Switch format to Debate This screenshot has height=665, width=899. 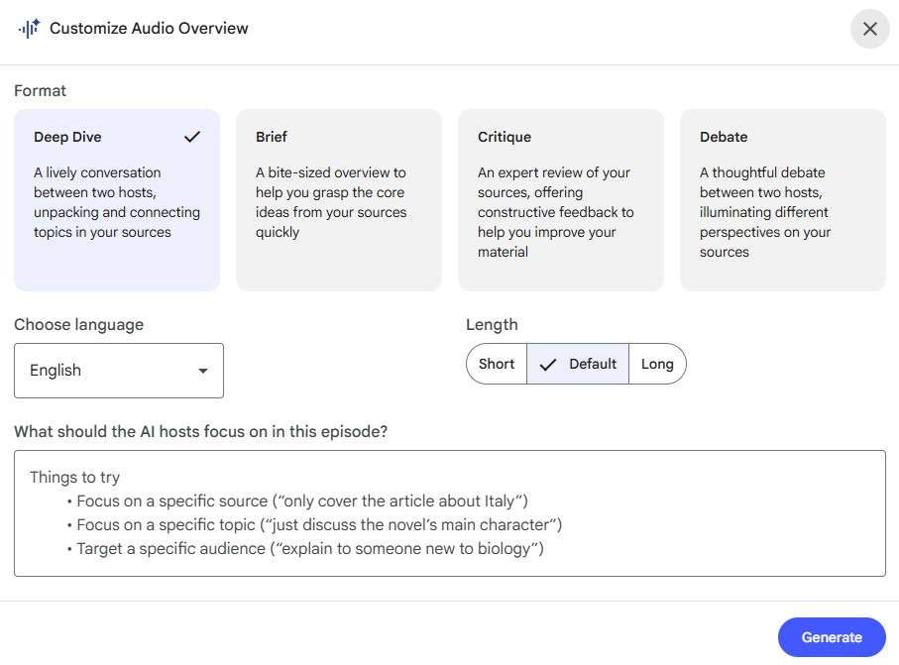782,200
